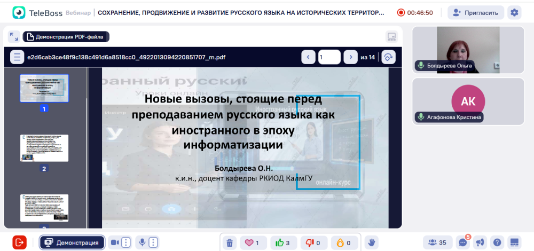Select page 1 thumbnail

point(44,88)
